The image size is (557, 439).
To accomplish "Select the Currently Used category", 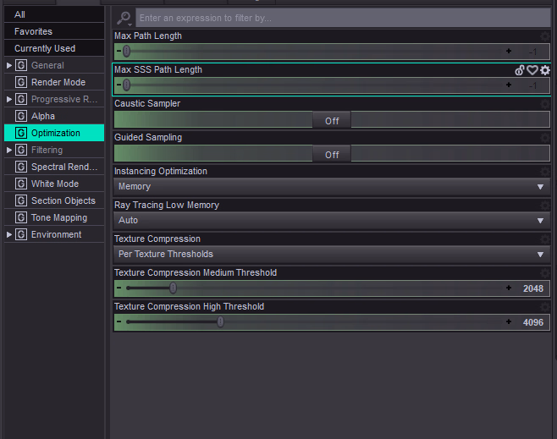I will [x=54, y=48].
